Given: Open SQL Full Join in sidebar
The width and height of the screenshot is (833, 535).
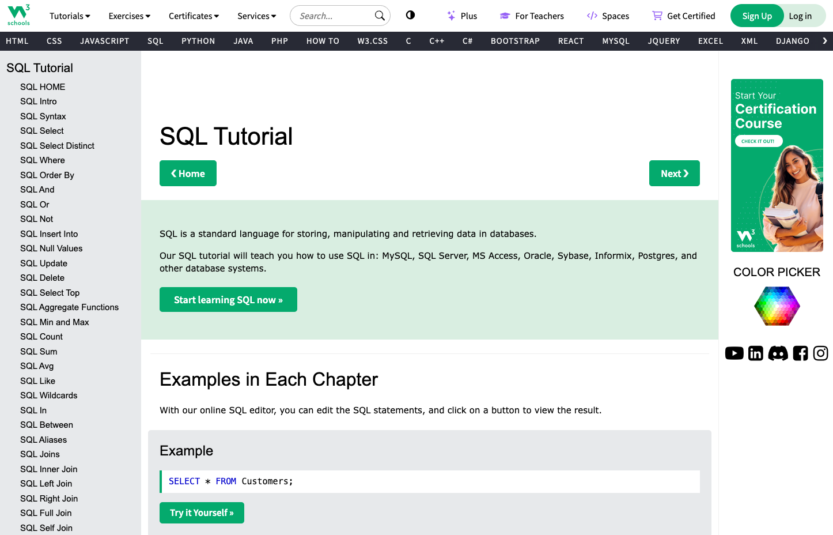Looking at the screenshot, I should pyautogui.click(x=46, y=513).
